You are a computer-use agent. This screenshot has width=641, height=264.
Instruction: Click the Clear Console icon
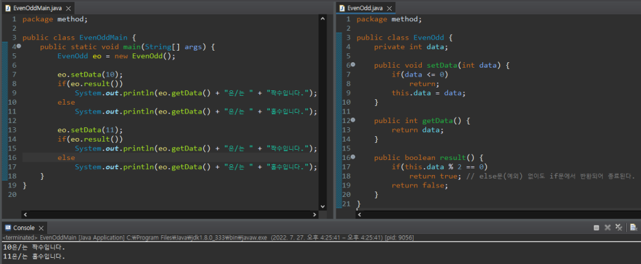coord(633,227)
